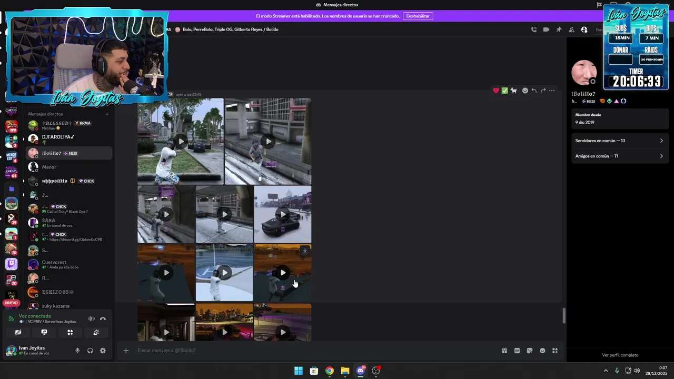Play the top-right video of the grid
674x379 pixels.
(268, 141)
